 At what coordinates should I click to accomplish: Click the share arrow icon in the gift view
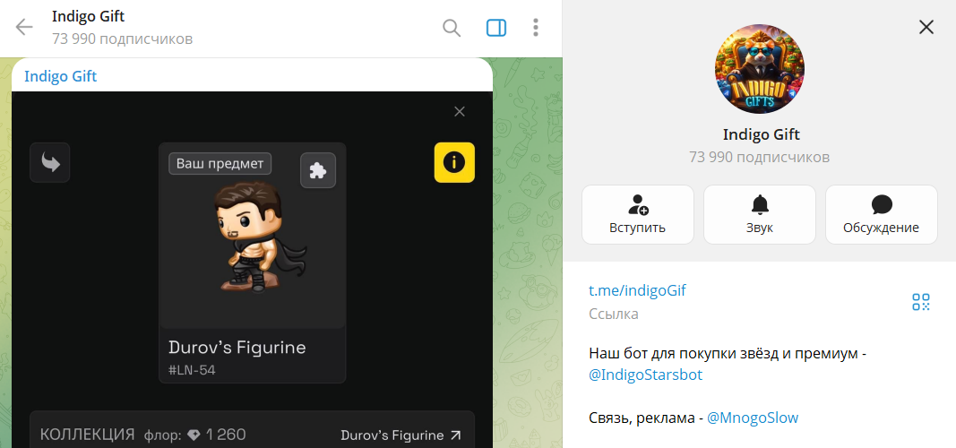50,163
